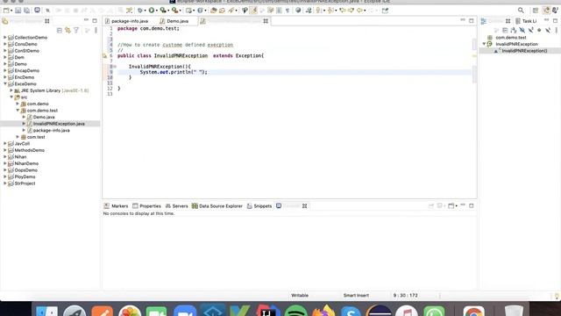Image resolution: width=561 pixels, height=316 pixels.
Task: Launch Debug with the bug icon
Action: click(140, 11)
